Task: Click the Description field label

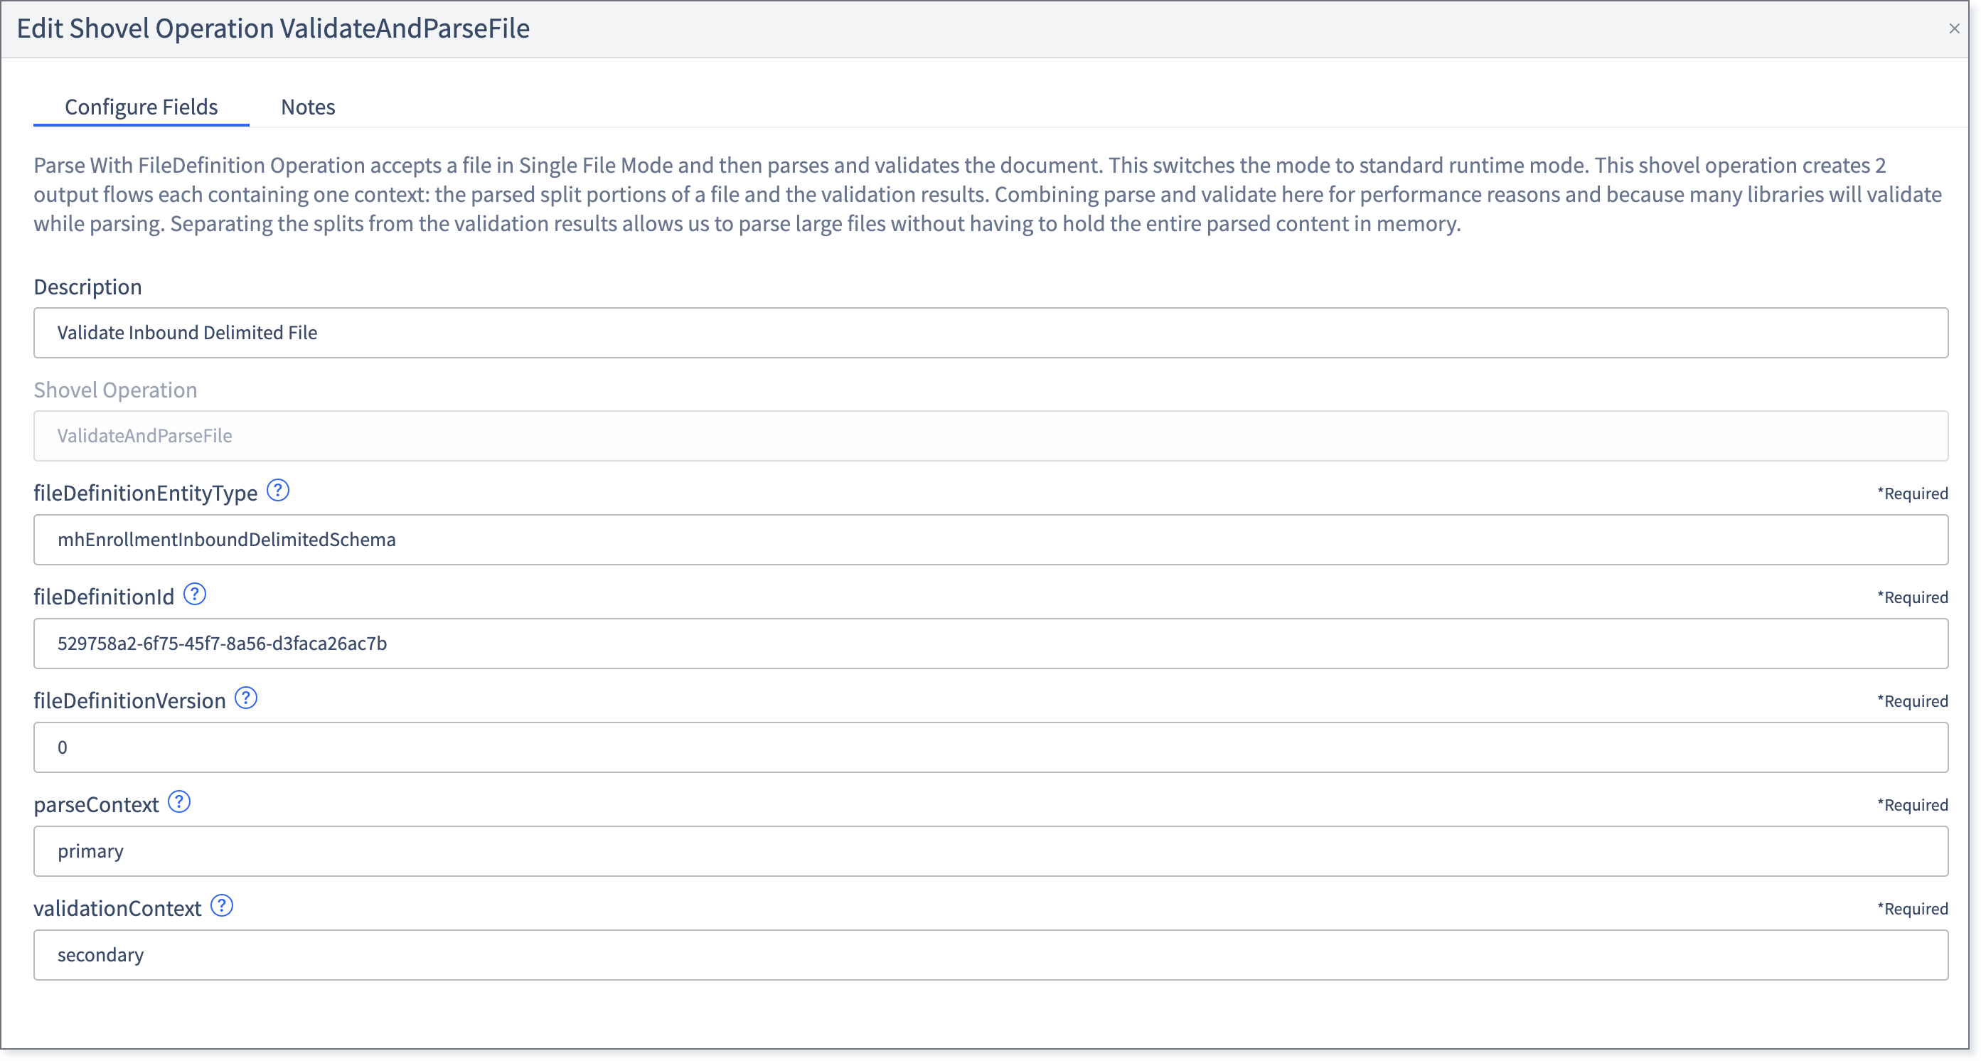Action: (87, 287)
